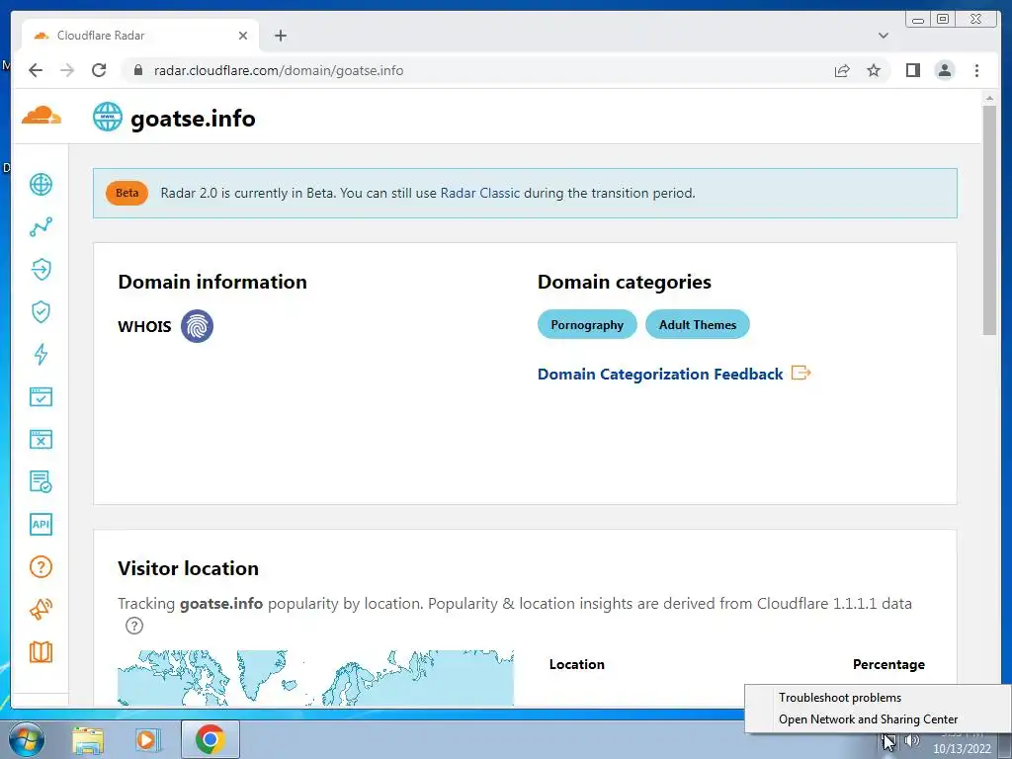Screen dimensions: 1012x759
Task: Click the Location column header
Action: (576, 664)
